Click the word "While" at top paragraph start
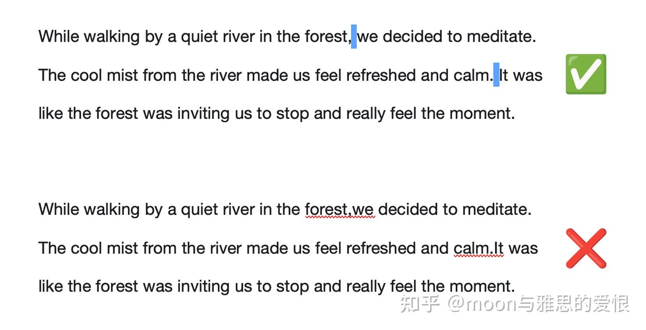The width and height of the screenshot is (646, 330). (59, 36)
